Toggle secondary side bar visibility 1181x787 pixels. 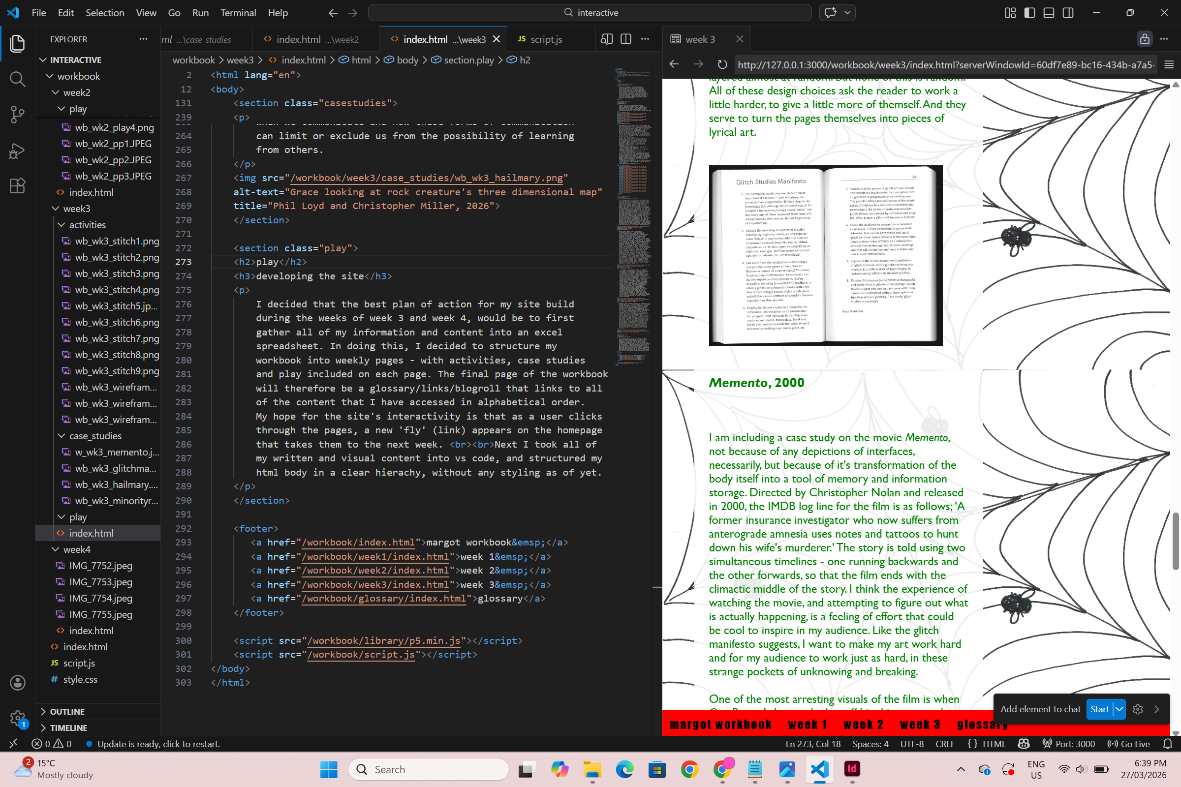click(x=1068, y=13)
